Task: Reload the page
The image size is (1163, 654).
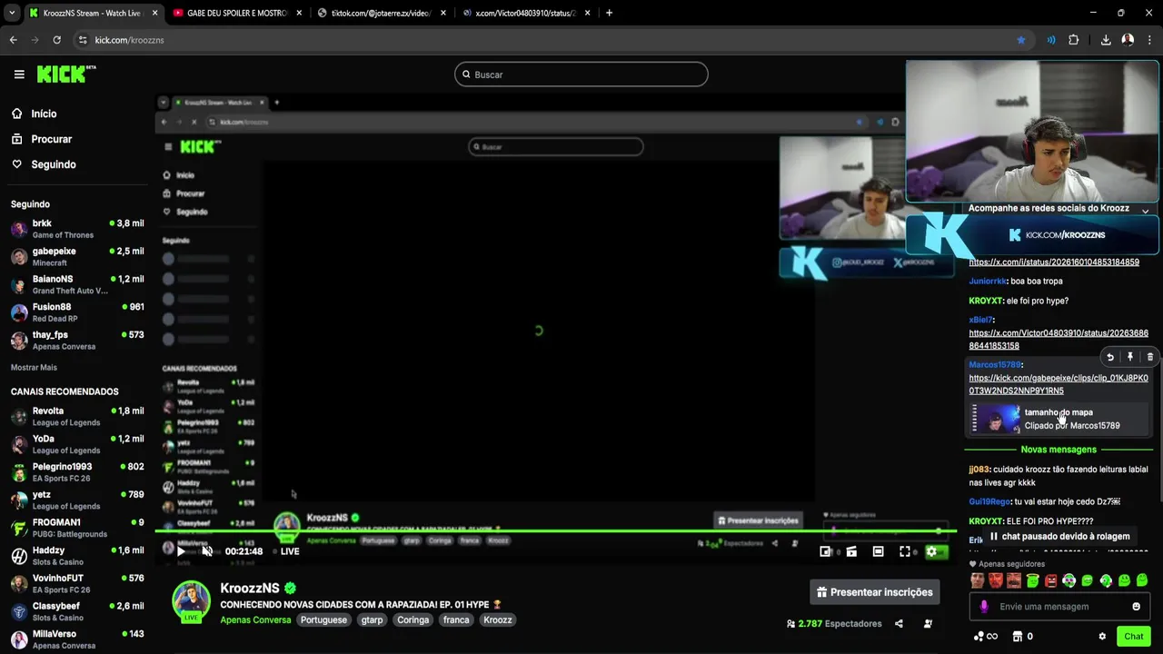Action: (56, 40)
